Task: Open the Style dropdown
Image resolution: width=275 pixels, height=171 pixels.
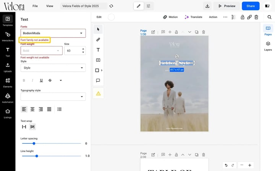Action: click(x=53, y=68)
